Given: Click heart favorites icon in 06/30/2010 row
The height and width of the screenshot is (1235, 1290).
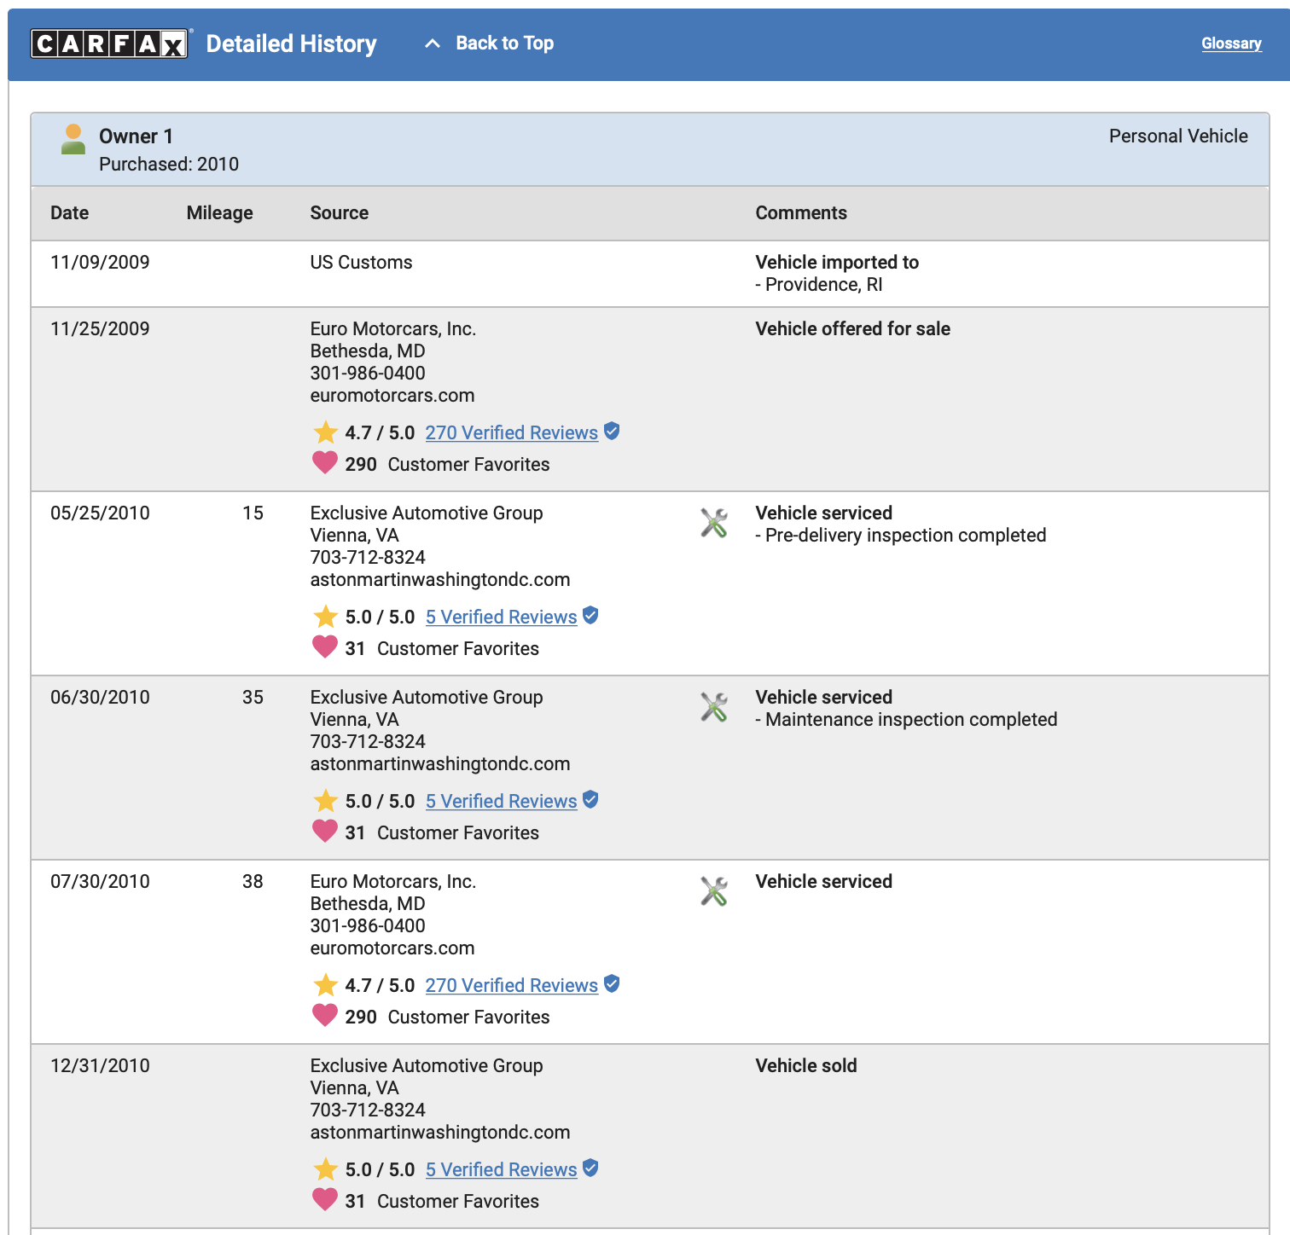Looking at the screenshot, I should [x=325, y=832].
